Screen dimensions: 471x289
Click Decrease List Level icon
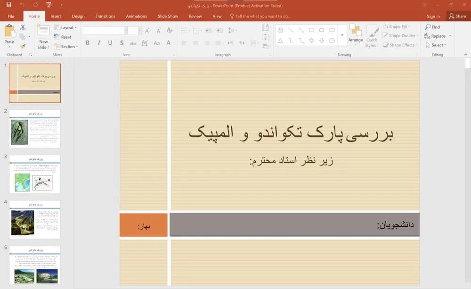tap(209, 30)
